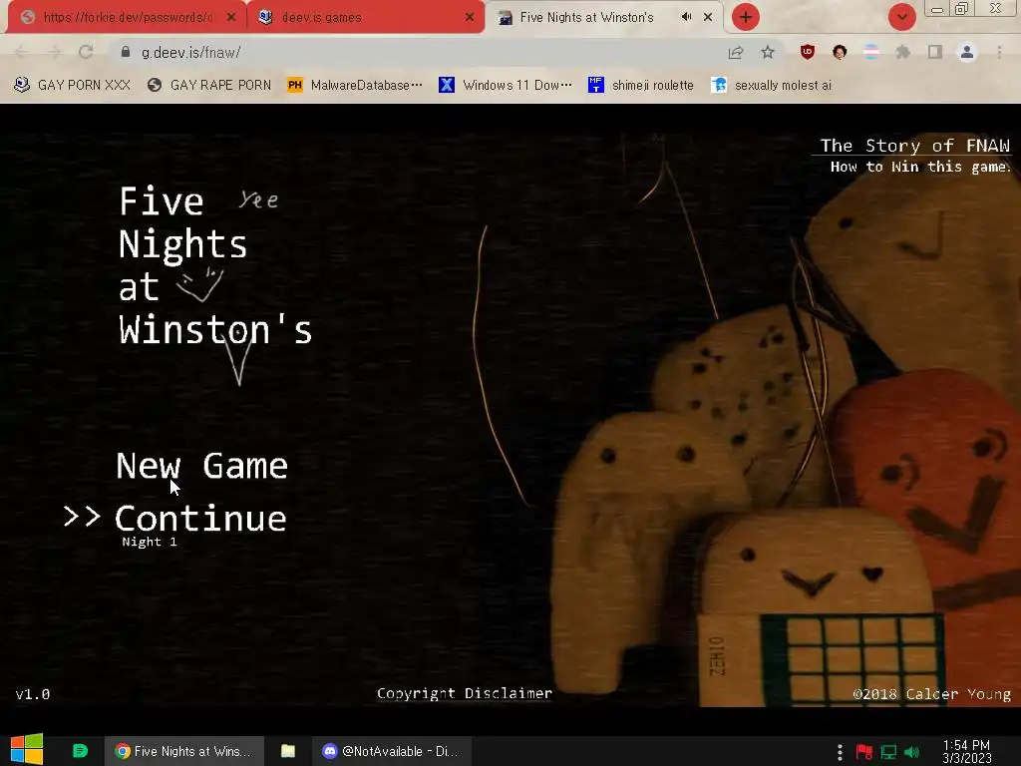Open How to Win this game link
This screenshot has height=766, width=1021.
click(x=920, y=167)
